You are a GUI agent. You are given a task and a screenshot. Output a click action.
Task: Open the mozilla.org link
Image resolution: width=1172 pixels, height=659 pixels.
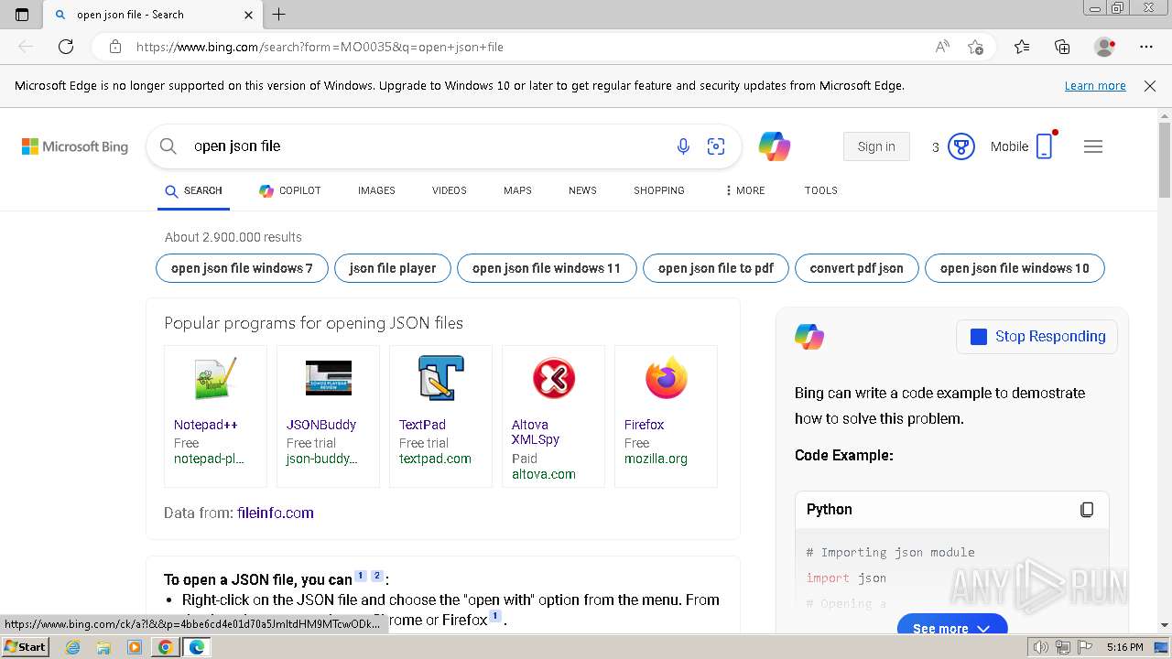[x=656, y=459]
